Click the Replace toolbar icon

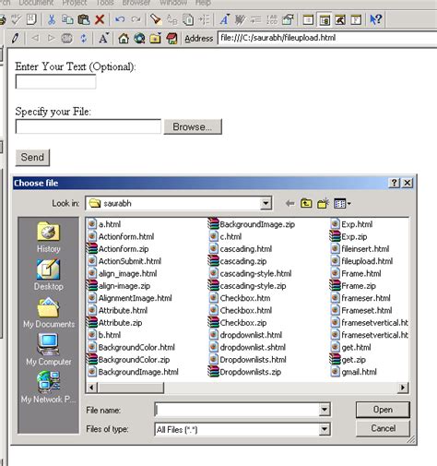click(x=171, y=19)
